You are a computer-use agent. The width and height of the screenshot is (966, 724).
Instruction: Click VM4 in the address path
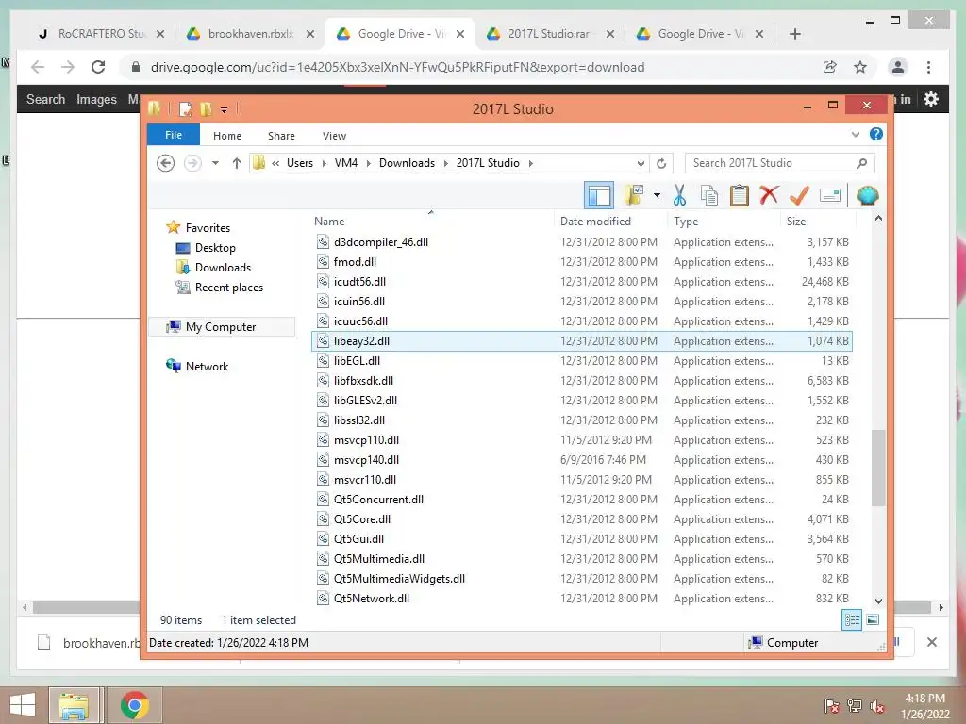pyautogui.click(x=345, y=163)
